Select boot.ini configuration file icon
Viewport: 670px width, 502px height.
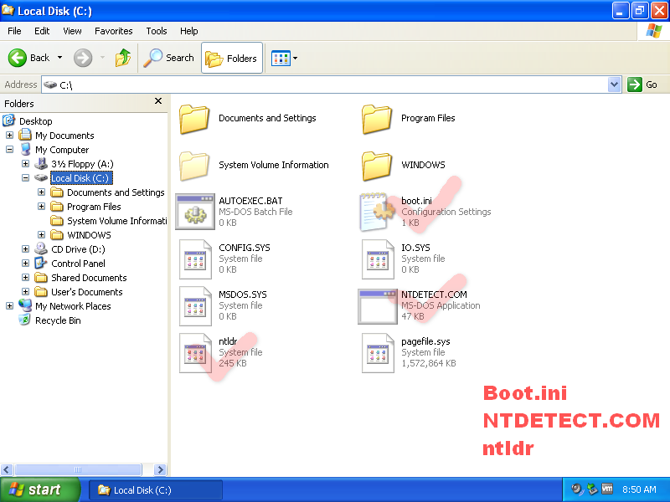377,212
